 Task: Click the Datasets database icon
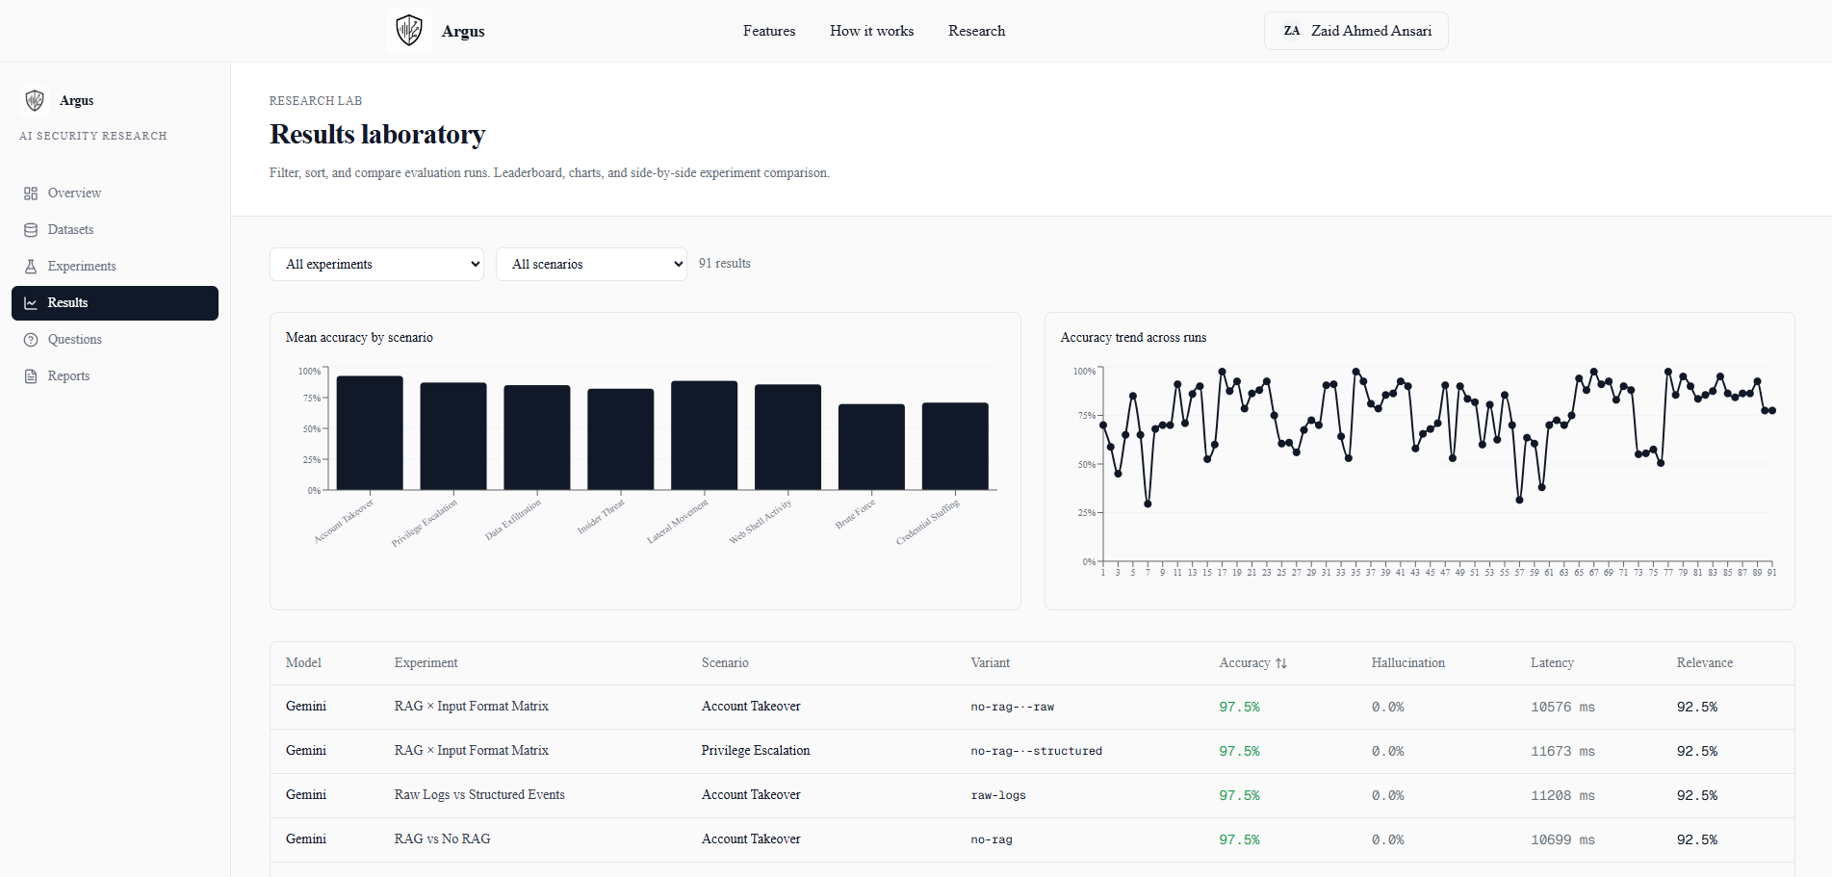tap(31, 230)
